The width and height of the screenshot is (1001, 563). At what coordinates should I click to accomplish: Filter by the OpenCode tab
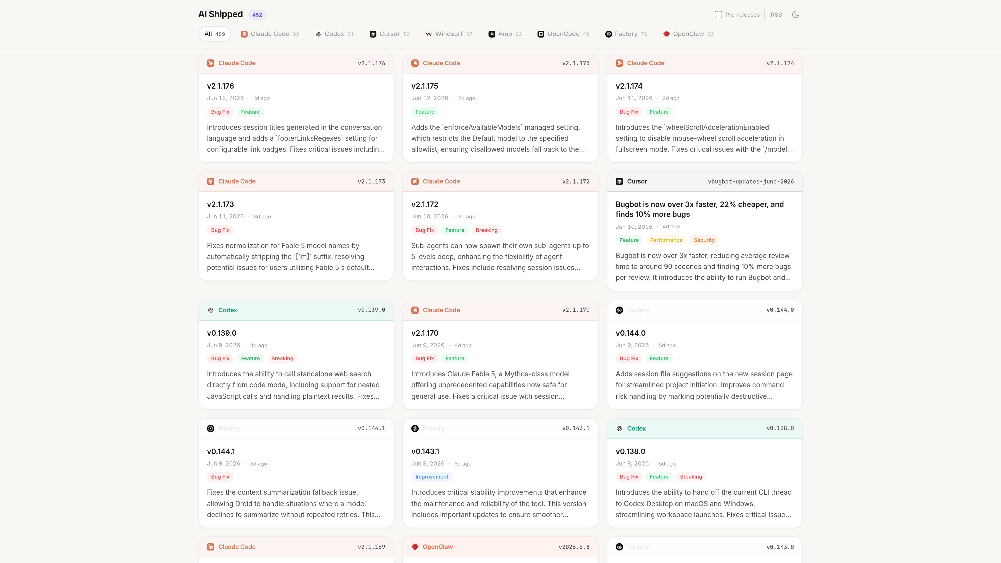(563, 34)
